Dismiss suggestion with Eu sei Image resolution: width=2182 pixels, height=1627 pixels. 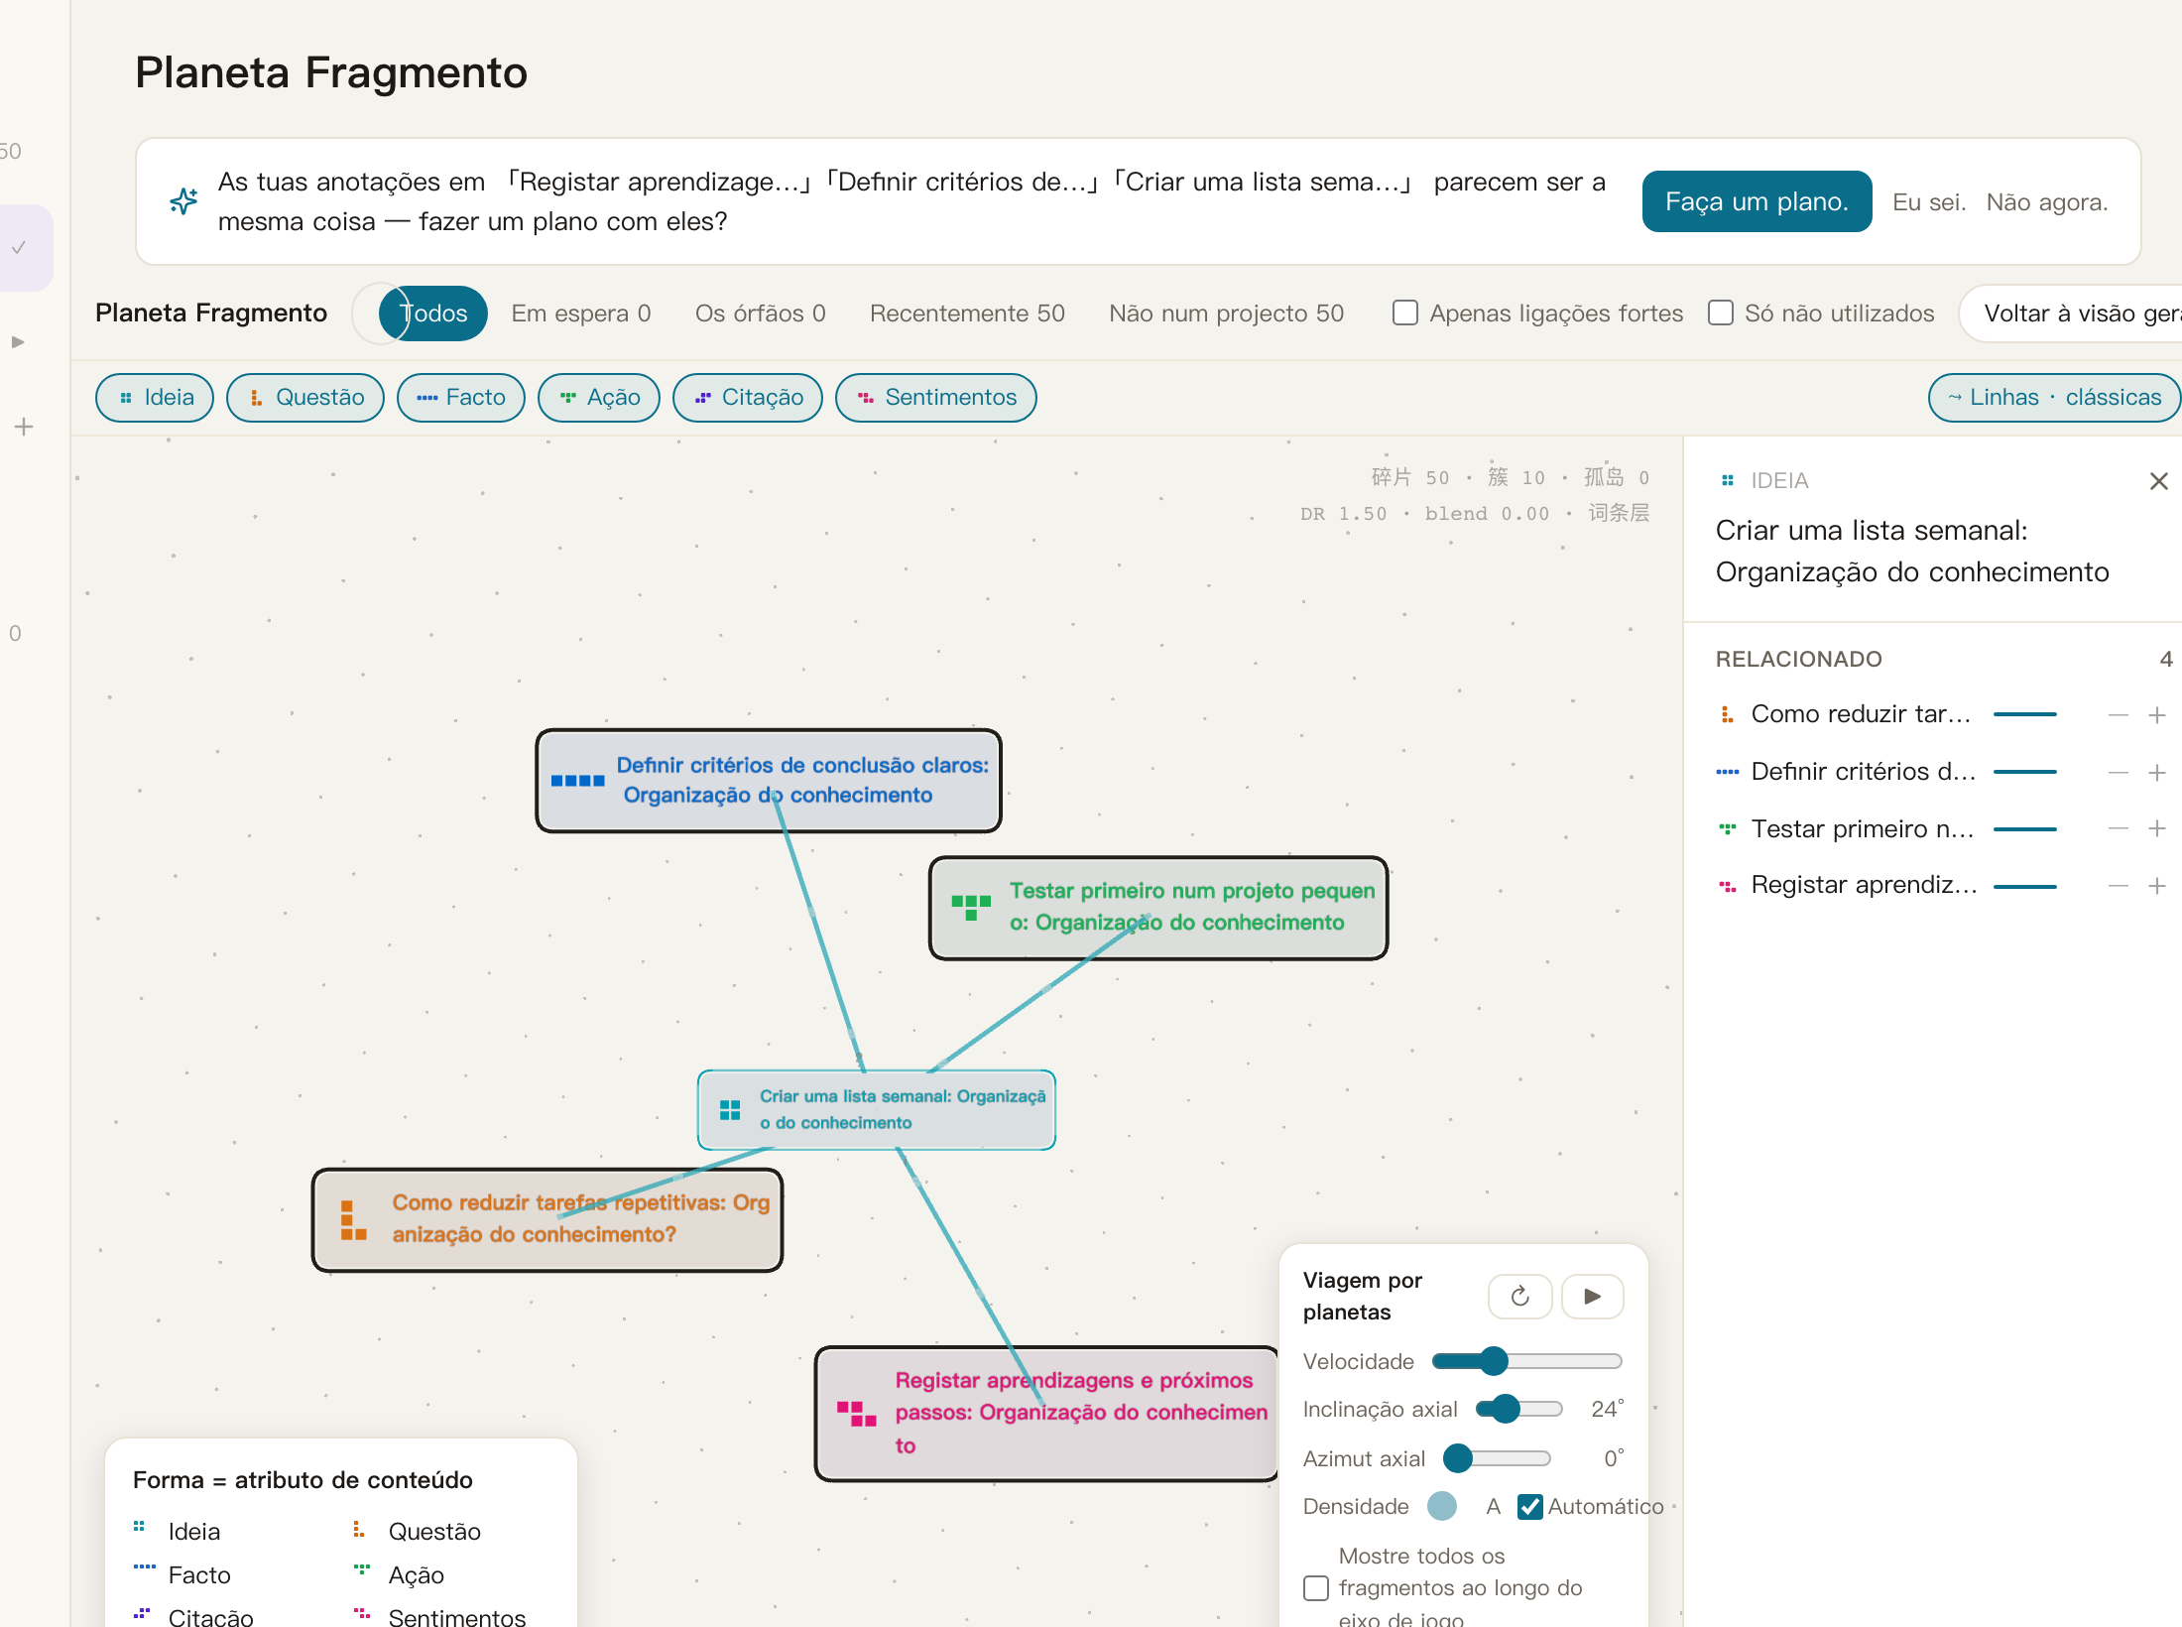(x=1928, y=201)
